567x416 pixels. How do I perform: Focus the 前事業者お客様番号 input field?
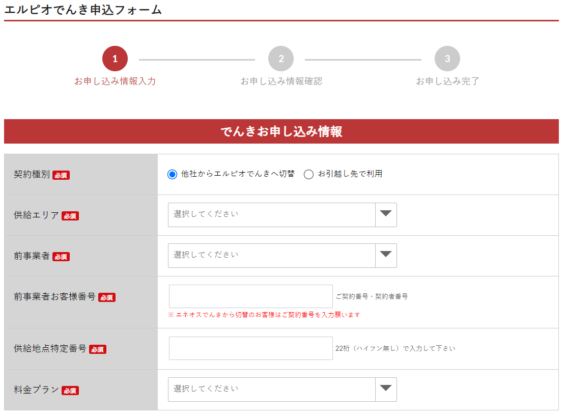tap(250, 296)
